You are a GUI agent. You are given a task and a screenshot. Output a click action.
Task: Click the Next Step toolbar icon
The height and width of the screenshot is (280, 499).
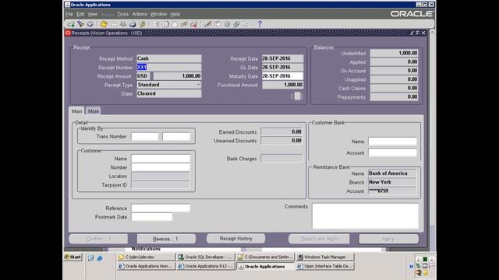pos(114,24)
